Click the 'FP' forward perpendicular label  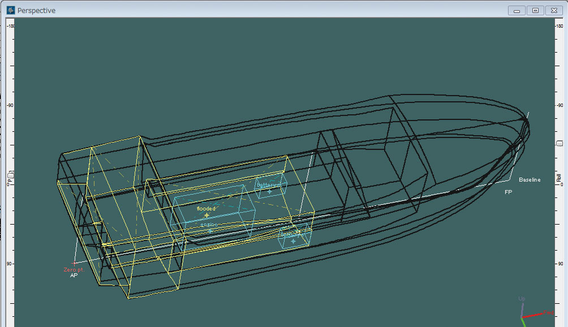point(508,192)
